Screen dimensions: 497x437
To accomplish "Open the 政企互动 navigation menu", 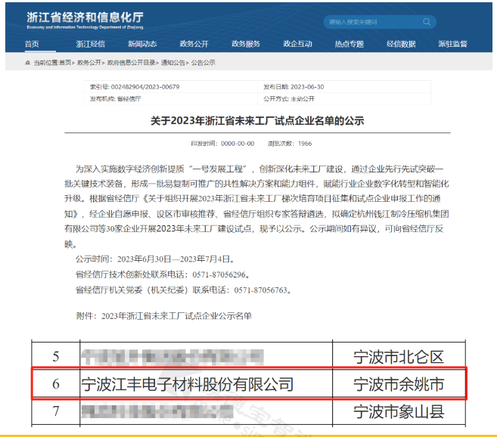I will [297, 44].
